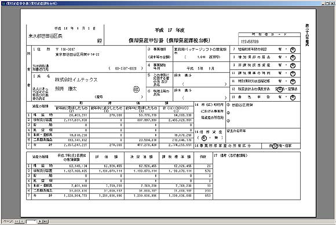Close the preview window
This screenshot has height=225, width=336.
[x=332, y=3]
